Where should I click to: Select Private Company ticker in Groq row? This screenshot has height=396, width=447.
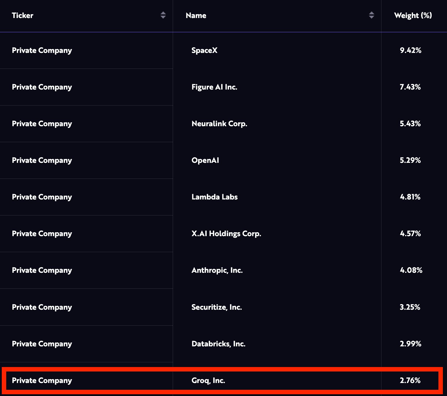(x=42, y=380)
